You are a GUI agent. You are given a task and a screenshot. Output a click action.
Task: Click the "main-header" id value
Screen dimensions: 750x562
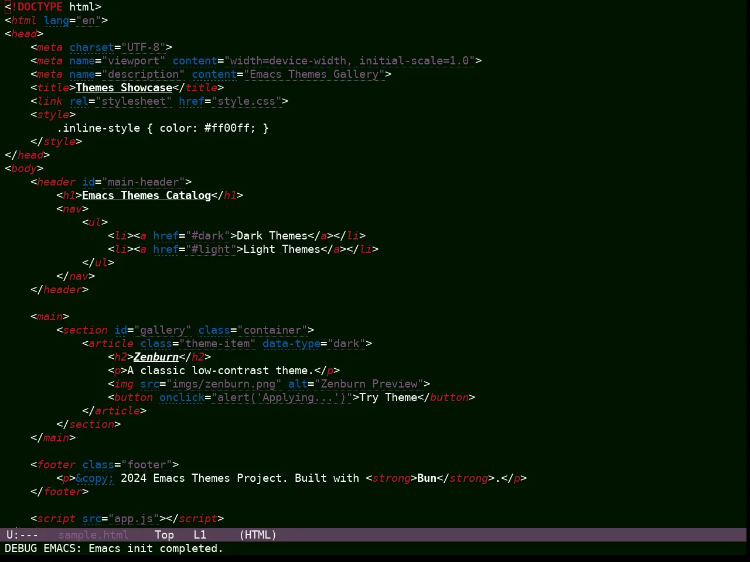[x=144, y=182]
